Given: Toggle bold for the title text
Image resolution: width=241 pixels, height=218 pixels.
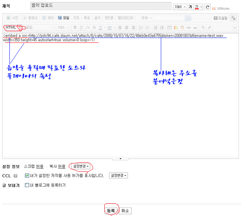Looking at the screenshot, I should click(x=190, y=7).
